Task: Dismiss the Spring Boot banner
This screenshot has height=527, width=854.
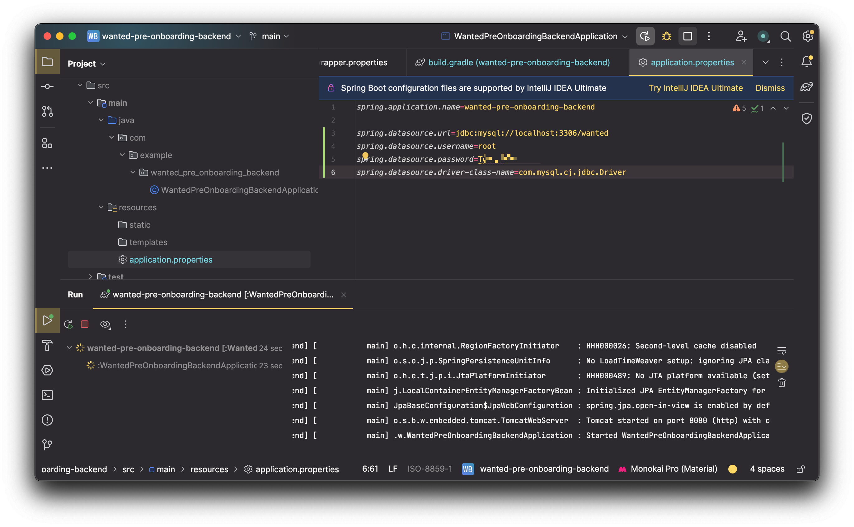Action: click(x=770, y=88)
